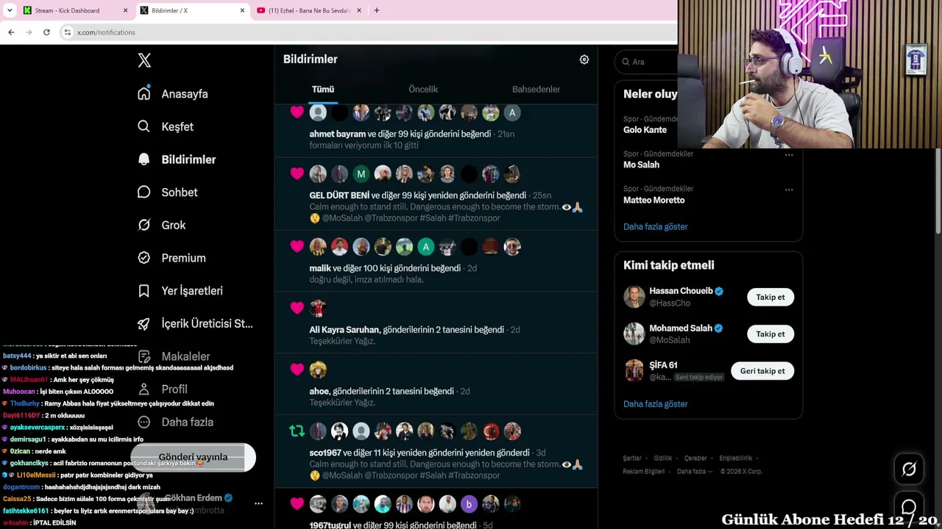Image resolution: width=942 pixels, height=529 pixels.
Task: Expand Daha fazla menu in the sidebar
Action: coord(177,422)
